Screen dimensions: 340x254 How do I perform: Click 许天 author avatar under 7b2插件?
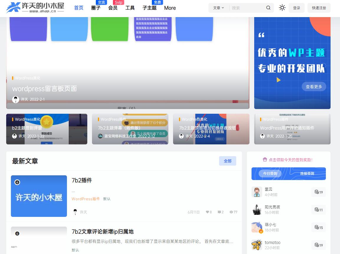point(75,212)
